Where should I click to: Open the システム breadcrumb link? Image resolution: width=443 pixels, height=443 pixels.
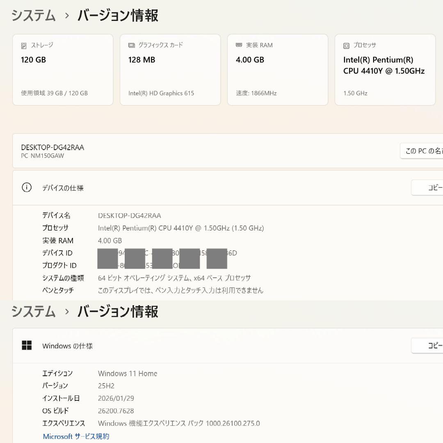[x=33, y=15]
